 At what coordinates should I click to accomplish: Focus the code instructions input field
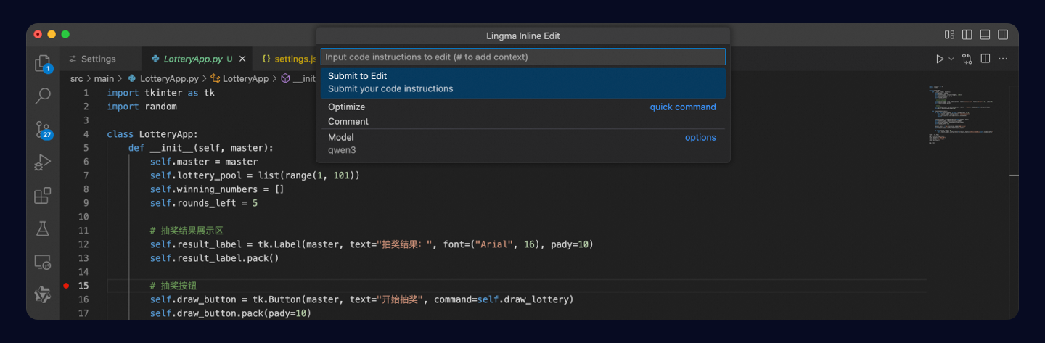tap(522, 57)
